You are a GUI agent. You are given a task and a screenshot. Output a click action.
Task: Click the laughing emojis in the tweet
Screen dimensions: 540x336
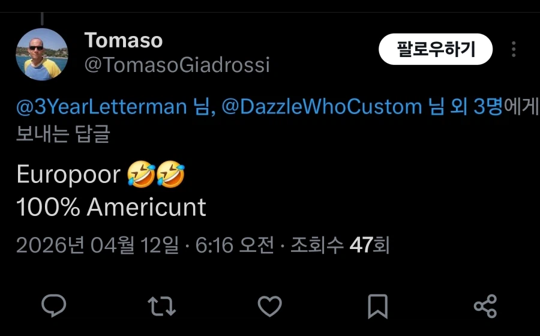click(156, 175)
